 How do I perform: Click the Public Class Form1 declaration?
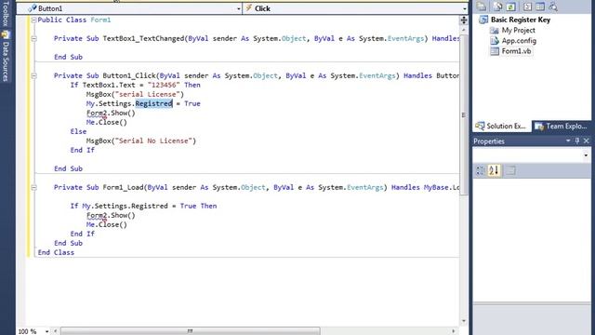[74, 20]
